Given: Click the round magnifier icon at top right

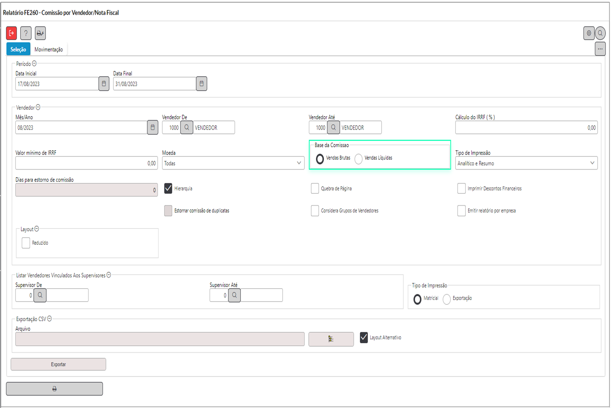Looking at the screenshot, I should tap(600, 33).
